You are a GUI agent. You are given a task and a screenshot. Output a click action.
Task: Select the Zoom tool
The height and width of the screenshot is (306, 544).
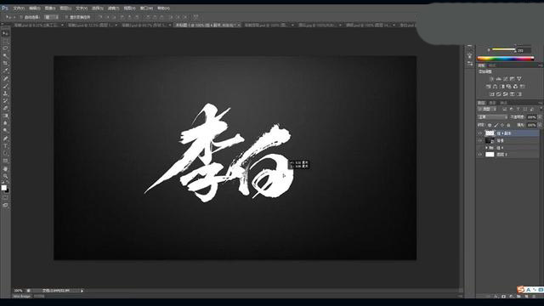point(5,176)
